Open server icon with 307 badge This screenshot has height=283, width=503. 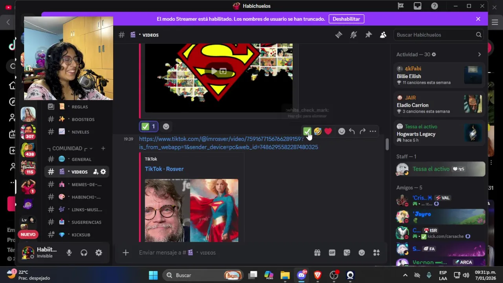pos(28,132)
